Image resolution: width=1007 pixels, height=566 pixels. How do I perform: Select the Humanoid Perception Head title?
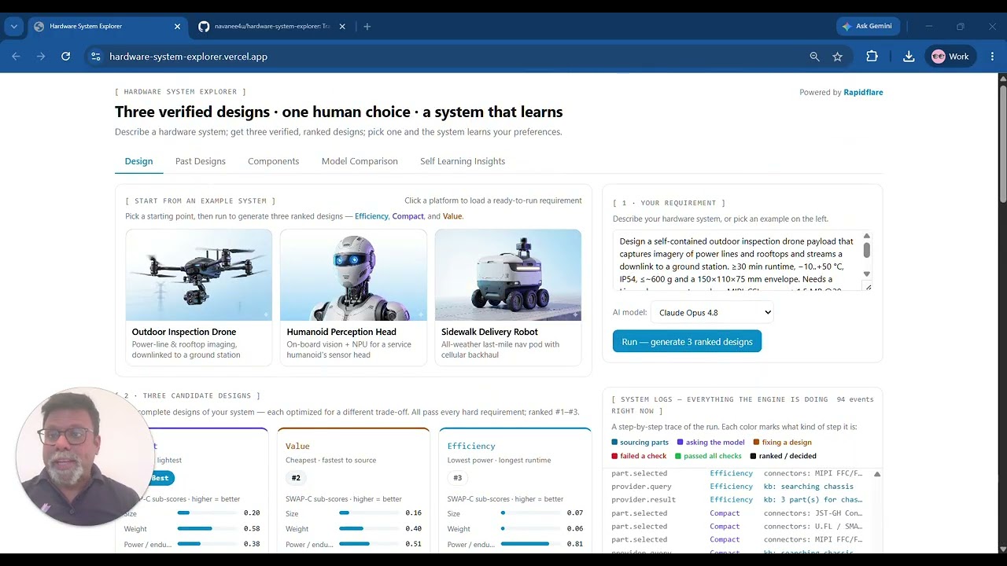[x=341, y=332]
